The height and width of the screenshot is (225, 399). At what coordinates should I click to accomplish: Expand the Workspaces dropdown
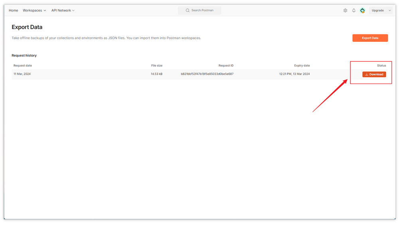click(x=34, y=10)
